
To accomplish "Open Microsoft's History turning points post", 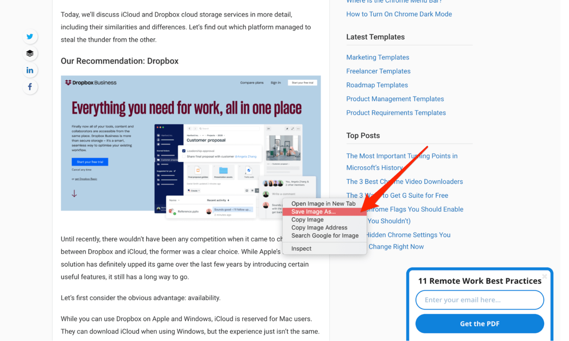I will [402, 162].
